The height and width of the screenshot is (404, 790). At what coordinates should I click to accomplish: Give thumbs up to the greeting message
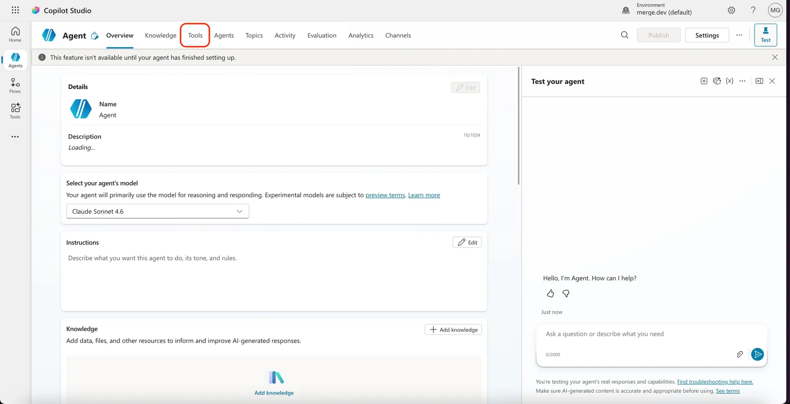click(x=551, y=294)
